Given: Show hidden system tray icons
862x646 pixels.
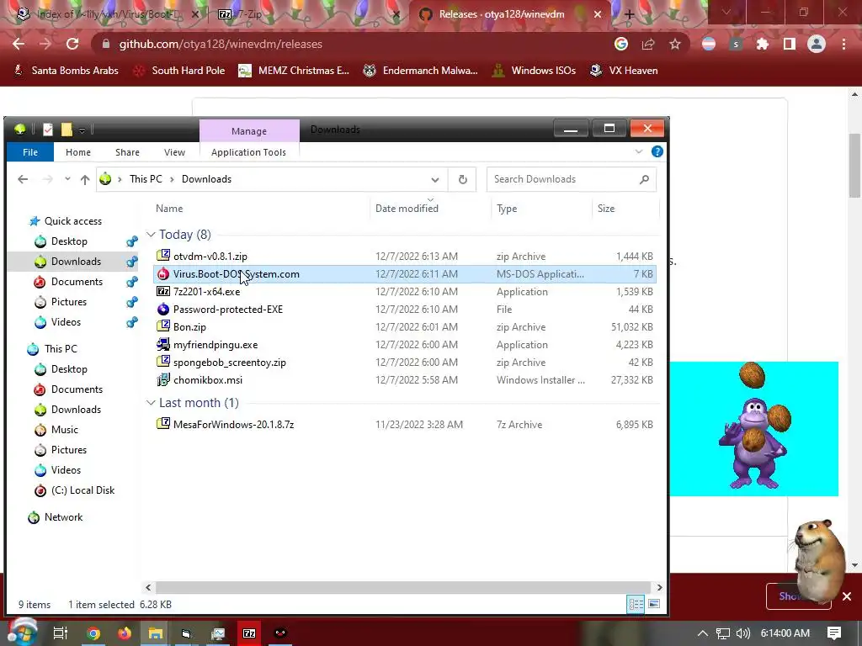Looking at the screenshot, I should click(x=703, y=633).
